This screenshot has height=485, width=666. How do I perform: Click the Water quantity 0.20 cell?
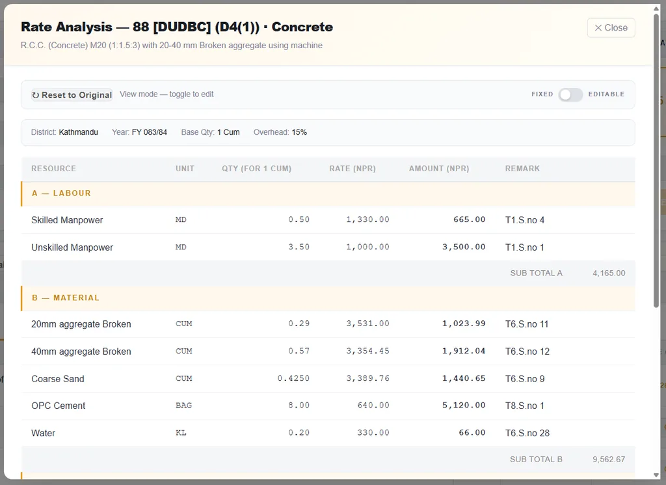tap(299, 433)
